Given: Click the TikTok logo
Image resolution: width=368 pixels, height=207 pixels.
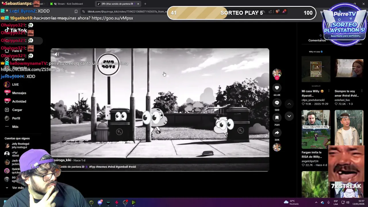Looking at the screenshot, I should coord(16,30).
